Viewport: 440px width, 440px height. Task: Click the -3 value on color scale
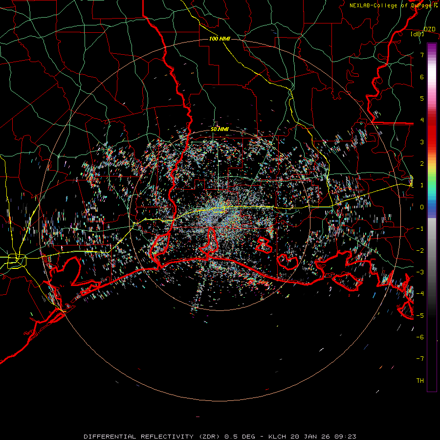pos(420,272)
